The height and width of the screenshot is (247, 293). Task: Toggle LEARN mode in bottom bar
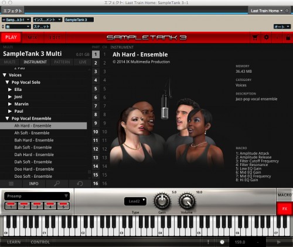pos(13,242)
